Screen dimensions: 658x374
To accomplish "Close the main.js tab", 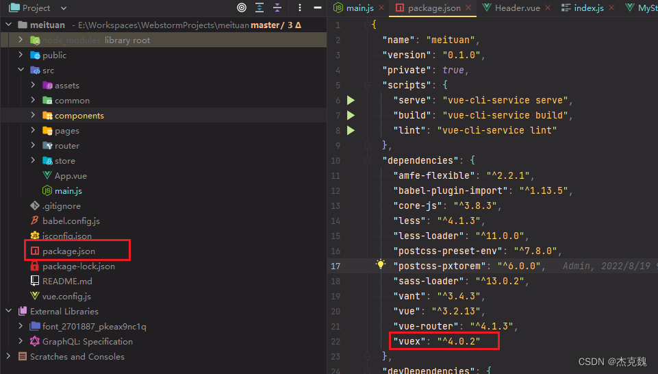I will click(x=381, y=8).
